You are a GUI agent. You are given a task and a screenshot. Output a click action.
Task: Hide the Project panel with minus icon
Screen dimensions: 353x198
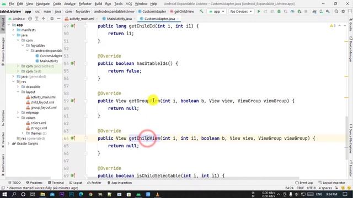tap(58, 19)
